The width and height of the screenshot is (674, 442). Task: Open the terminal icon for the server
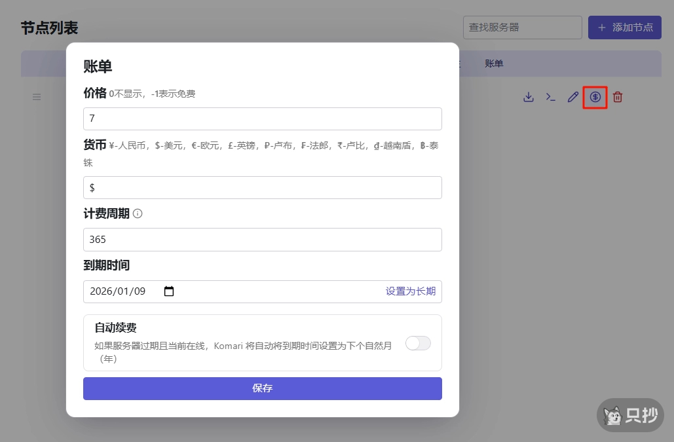point(551,96)
